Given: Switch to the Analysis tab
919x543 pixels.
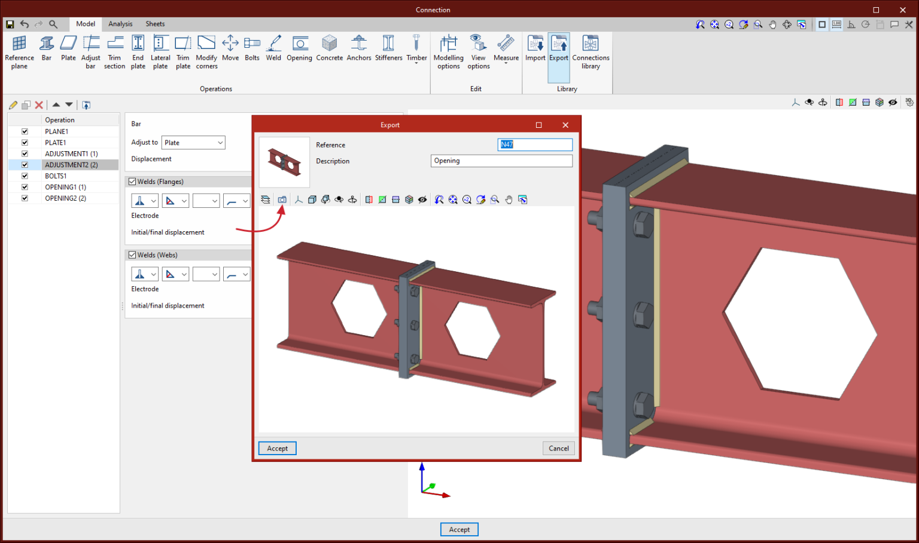Looking at the screenshot, I should click(120, 24).
